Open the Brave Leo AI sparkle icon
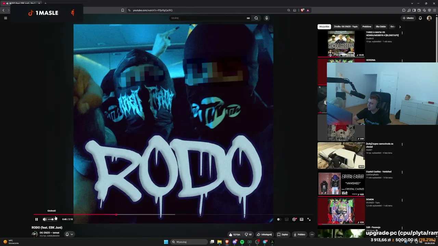 [424, 10]
